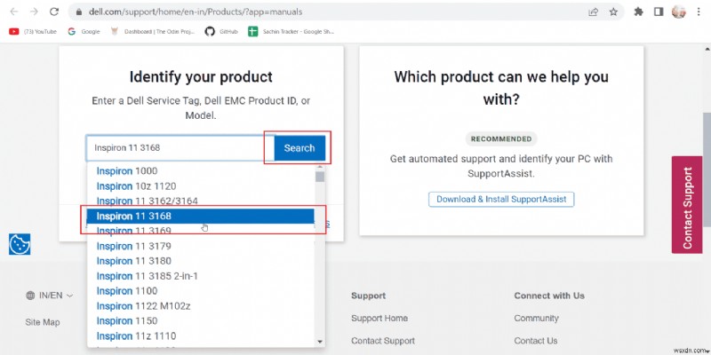711x355 pixels.
Task: Click the blue Search button
Action: tap(299, 148)
